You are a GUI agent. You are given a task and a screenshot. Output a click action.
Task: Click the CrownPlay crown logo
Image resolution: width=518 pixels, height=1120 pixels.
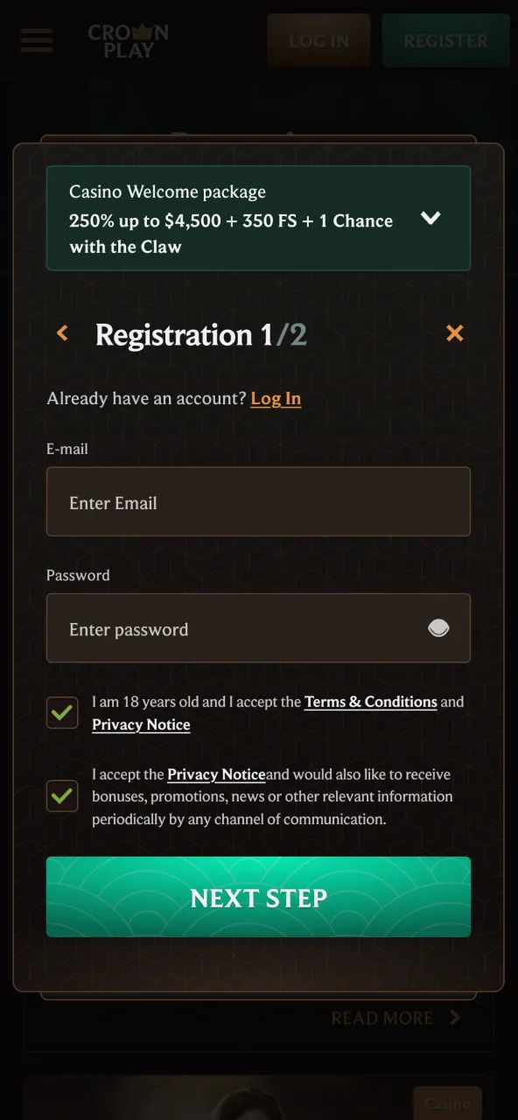point(129,40)
